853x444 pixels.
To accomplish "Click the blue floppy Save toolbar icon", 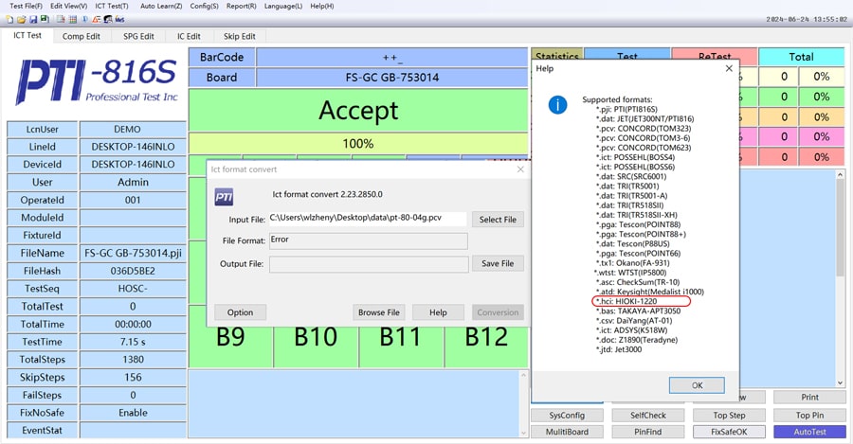I will (x=33, y=19).
